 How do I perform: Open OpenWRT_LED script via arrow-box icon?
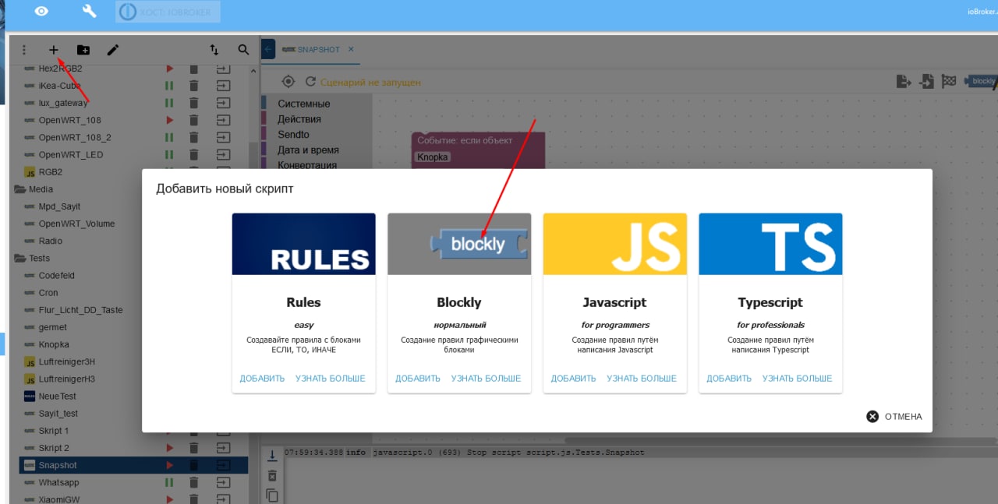click(225, 154)
